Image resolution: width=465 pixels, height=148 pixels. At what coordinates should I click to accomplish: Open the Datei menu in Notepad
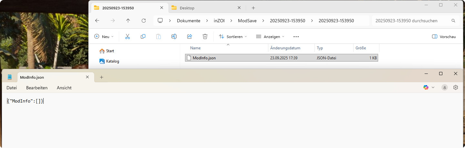pyautogui.click(x=12, y=88)
